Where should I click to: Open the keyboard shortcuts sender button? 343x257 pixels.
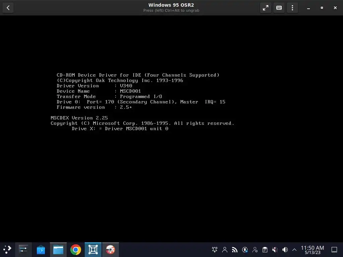[279, 8]
